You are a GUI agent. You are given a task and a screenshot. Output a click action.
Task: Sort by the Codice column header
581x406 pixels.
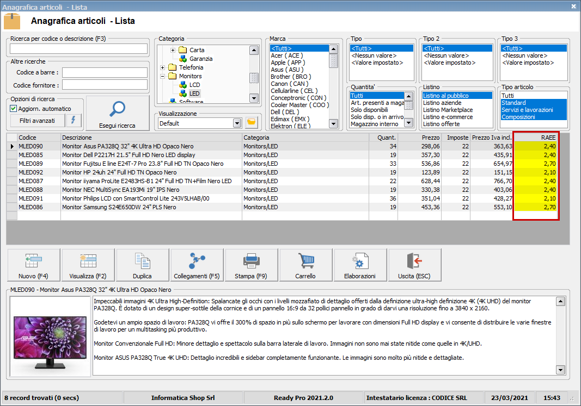[39, 138]
